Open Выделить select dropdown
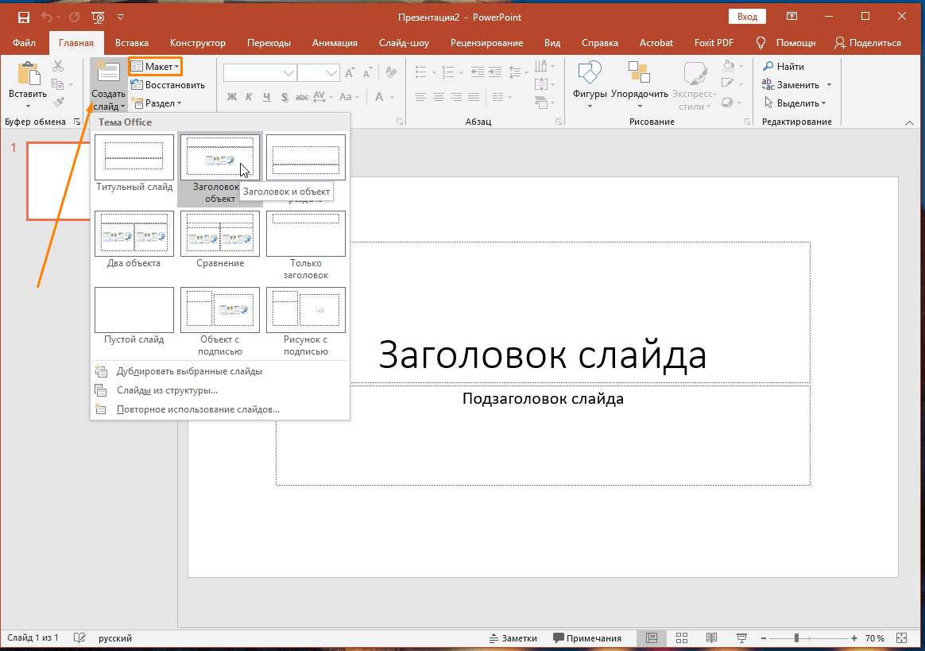The height and width of the screenshot is (651, 925). click(x=795, y=103)
